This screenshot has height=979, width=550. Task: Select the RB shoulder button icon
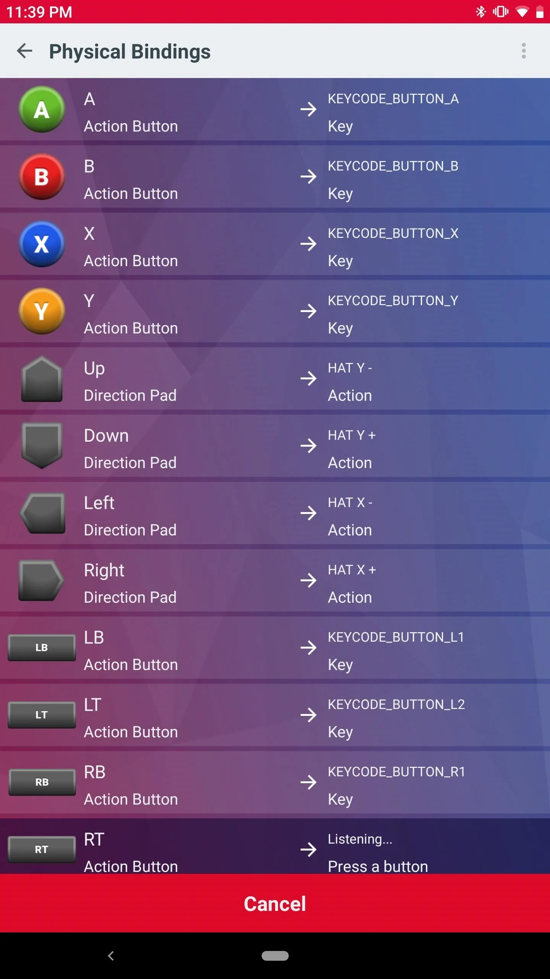(x=42, y=782)
